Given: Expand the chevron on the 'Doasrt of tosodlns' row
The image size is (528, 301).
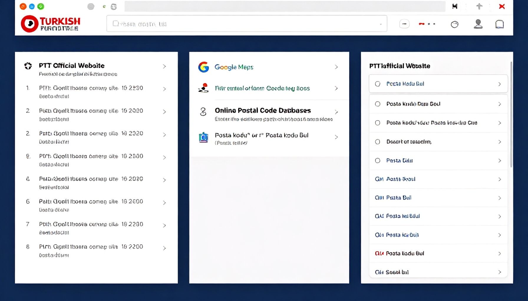Looking at the screenshot, I should [x=499, y=142].
